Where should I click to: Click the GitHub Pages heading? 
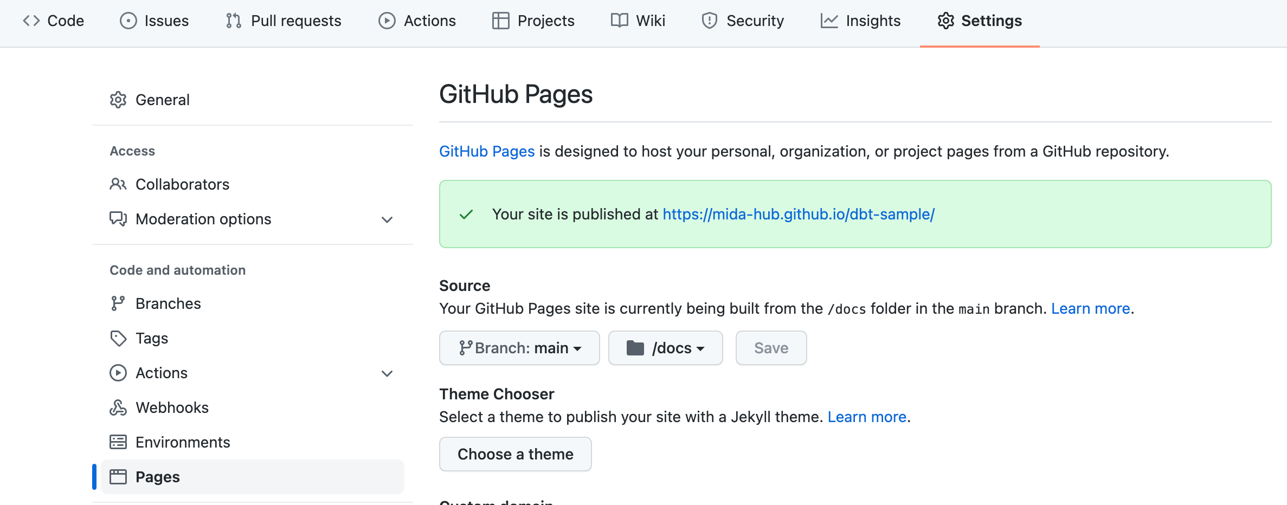(x=516, y=94)
